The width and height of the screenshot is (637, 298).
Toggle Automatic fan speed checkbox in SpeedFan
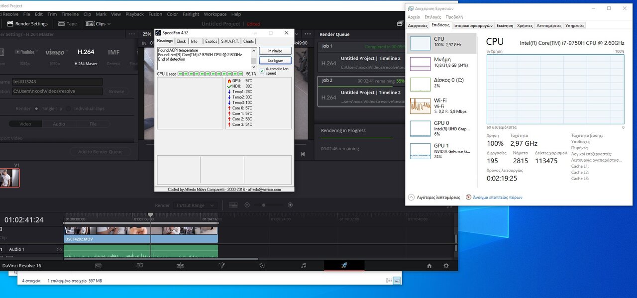[x=262, y=71]
